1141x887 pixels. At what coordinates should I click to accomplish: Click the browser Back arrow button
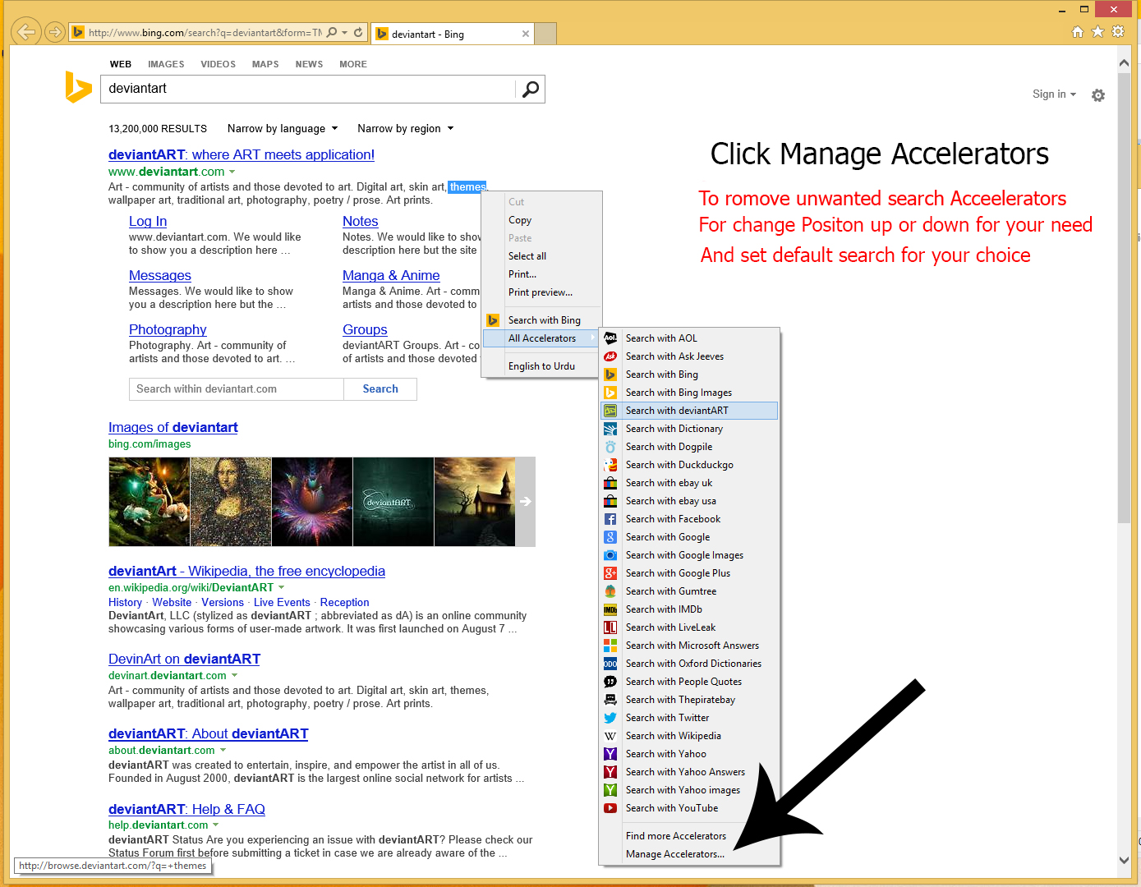[26, 32]
